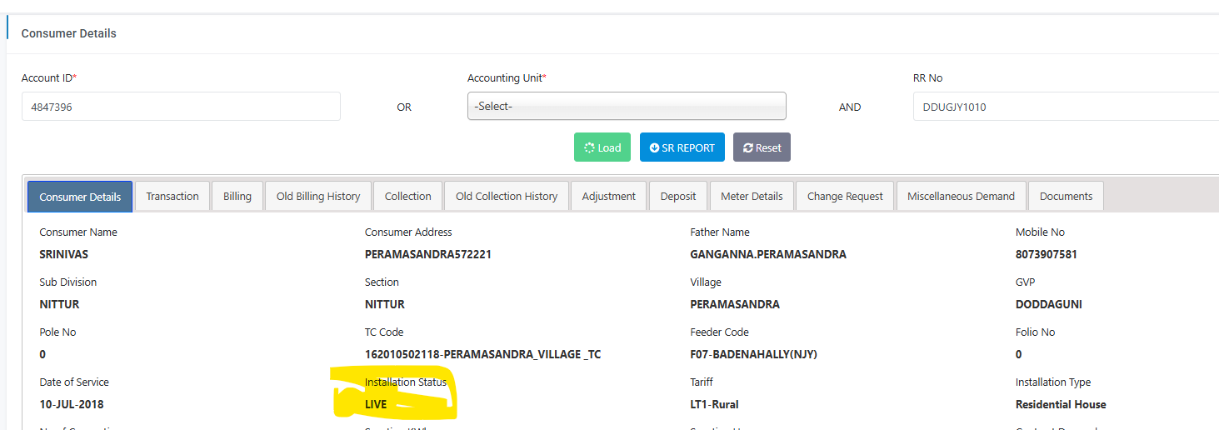Viewport: 1219px width, 430px height.
Task: Select GVP value DODDAGUNI
Action: [1049, 304]
